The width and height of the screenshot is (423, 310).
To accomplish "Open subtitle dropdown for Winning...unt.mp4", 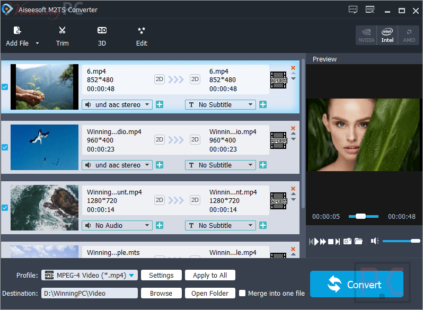I will [221, 226].
